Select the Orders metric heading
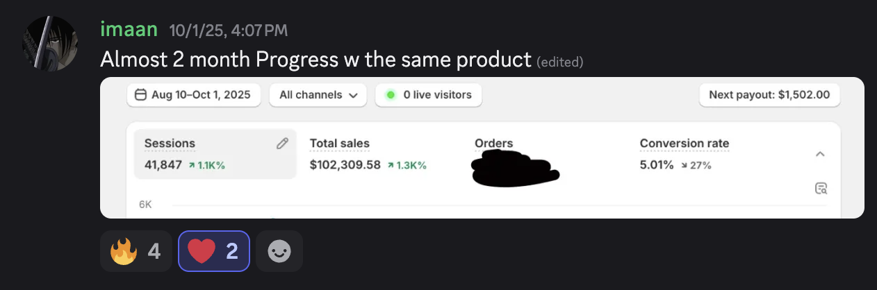877x290 pixels. click(x=493, y=144)
